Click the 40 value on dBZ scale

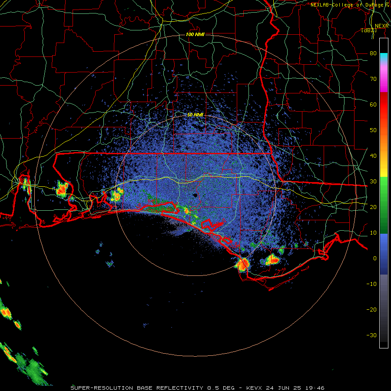point(373,156)
